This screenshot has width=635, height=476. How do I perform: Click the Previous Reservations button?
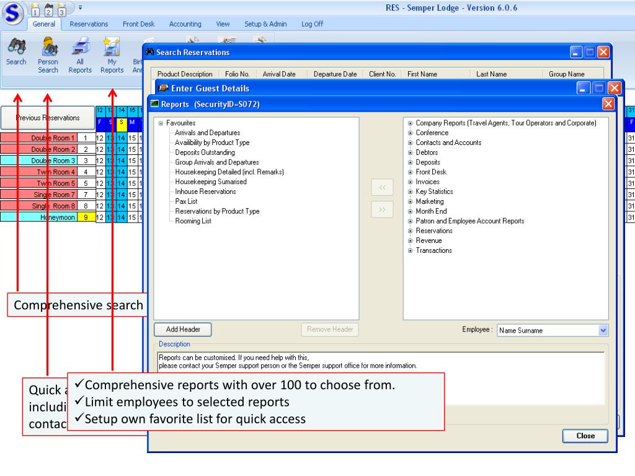[48, 118]
